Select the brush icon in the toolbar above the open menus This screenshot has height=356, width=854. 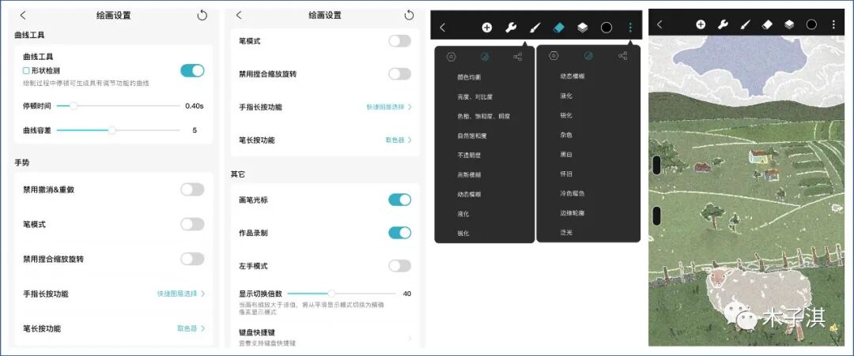pos(535,27)
